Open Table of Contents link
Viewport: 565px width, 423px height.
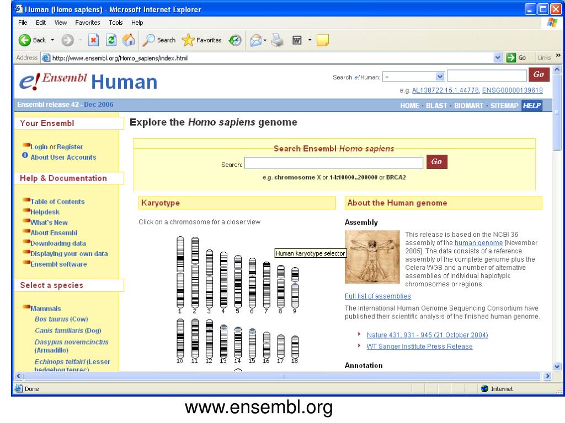coord(57,202)
